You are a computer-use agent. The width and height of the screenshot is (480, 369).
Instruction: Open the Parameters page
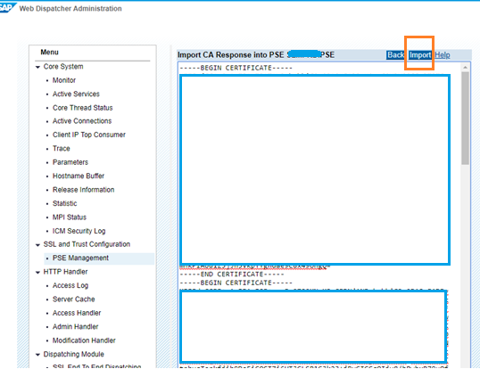point(70,162)
